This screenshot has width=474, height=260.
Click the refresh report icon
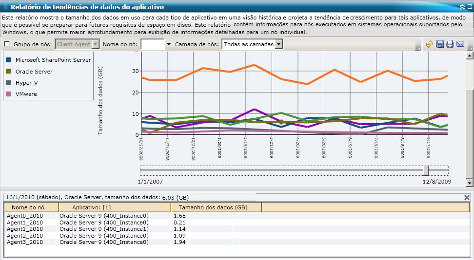coord(429,44)
